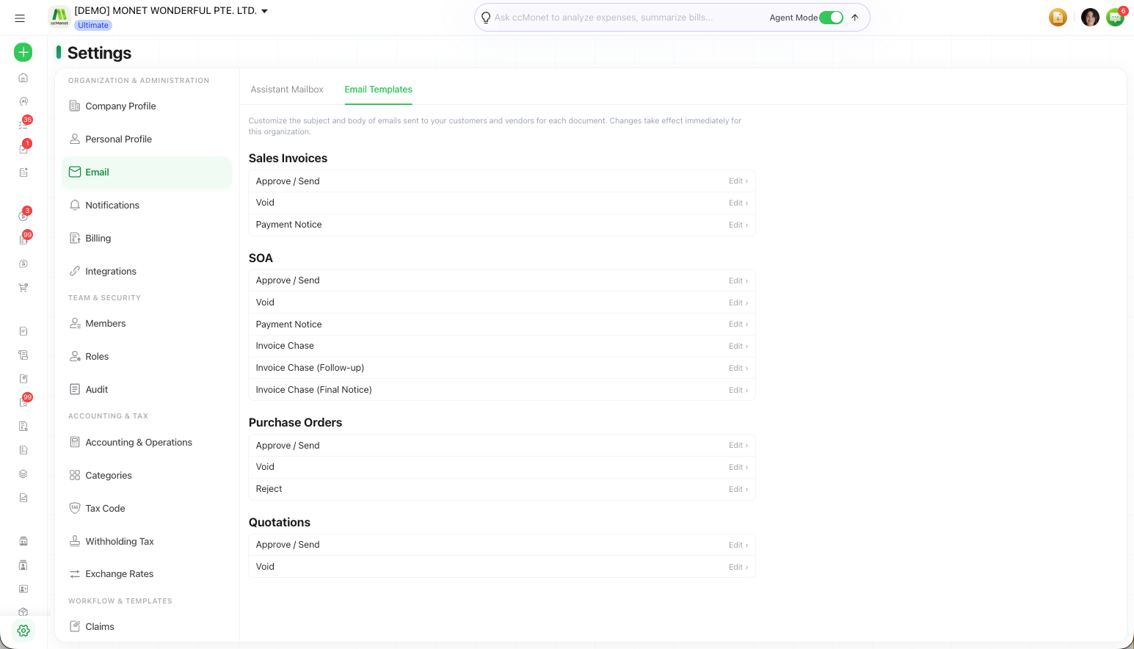The height and width of the screenshot is (649, 1134).
Task: Open Withholding Tax settings
Action: coord(147,541)
